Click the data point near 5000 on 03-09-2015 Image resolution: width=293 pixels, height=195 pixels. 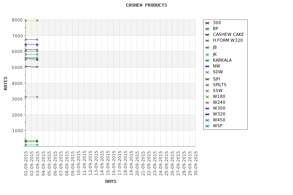pos(37,67)
